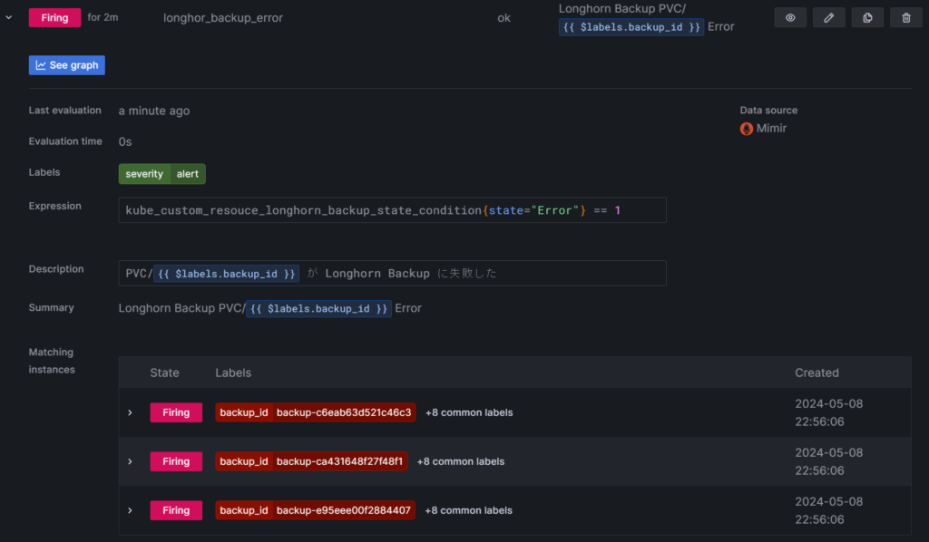929x542 pixels.
Task: Click backup_id label backup-ca431648f27f48f1
Action: point(311,461)
